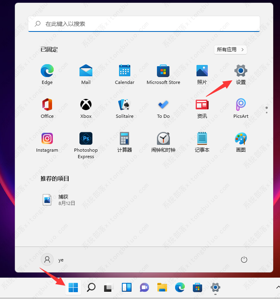Viewport: 280px width, 299px height.
Task: Launch PicsArt
Action: [241, 108]
